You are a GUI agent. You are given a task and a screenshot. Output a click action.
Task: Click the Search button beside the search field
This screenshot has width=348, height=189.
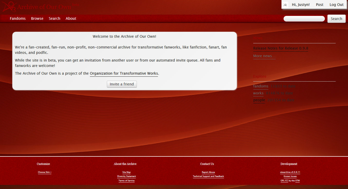(x=336, y=19)
